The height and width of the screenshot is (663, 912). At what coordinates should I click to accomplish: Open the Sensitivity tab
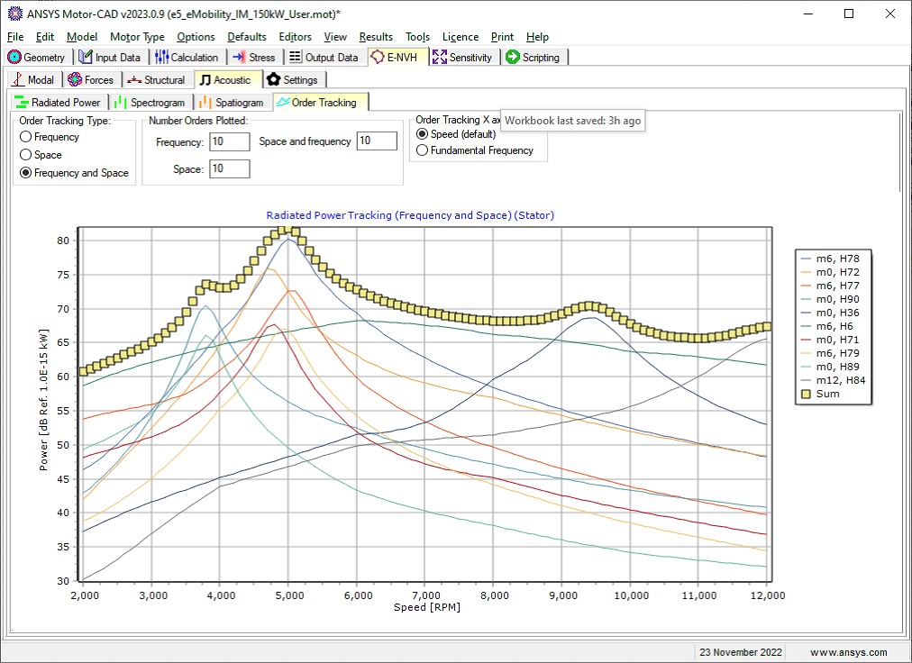coord(463,57)
